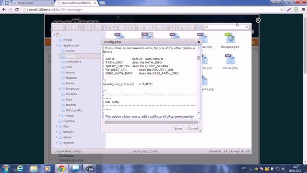The image size is (307, 173).
Task: Click the magnifier icon in search box
Action: click(207, 27)
